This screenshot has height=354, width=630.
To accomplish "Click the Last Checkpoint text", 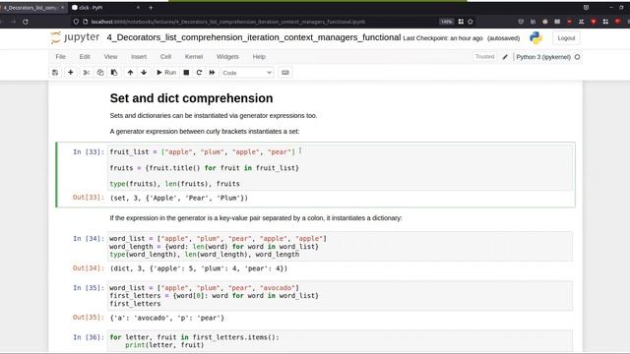I will pyautogui.click(x=443, y=38).
